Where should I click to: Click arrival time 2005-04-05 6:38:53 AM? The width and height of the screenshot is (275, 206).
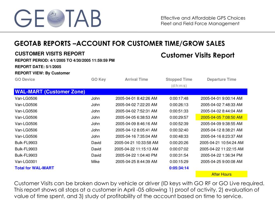[x=136, y=117]
